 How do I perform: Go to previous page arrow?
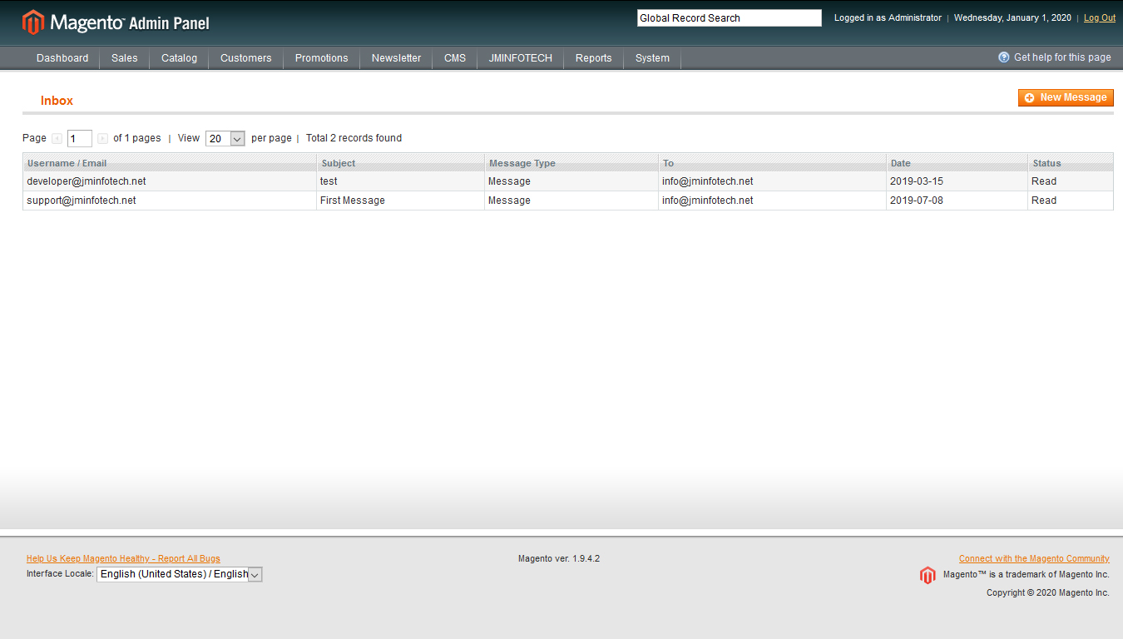(57, 139)
